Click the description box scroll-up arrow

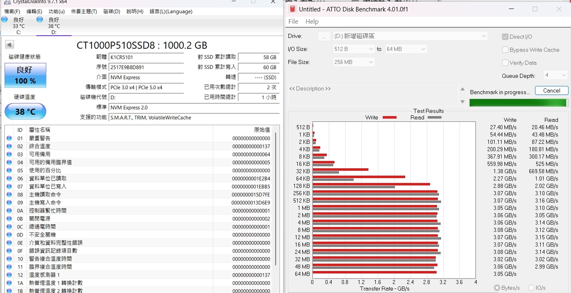[x=462, y=89]
